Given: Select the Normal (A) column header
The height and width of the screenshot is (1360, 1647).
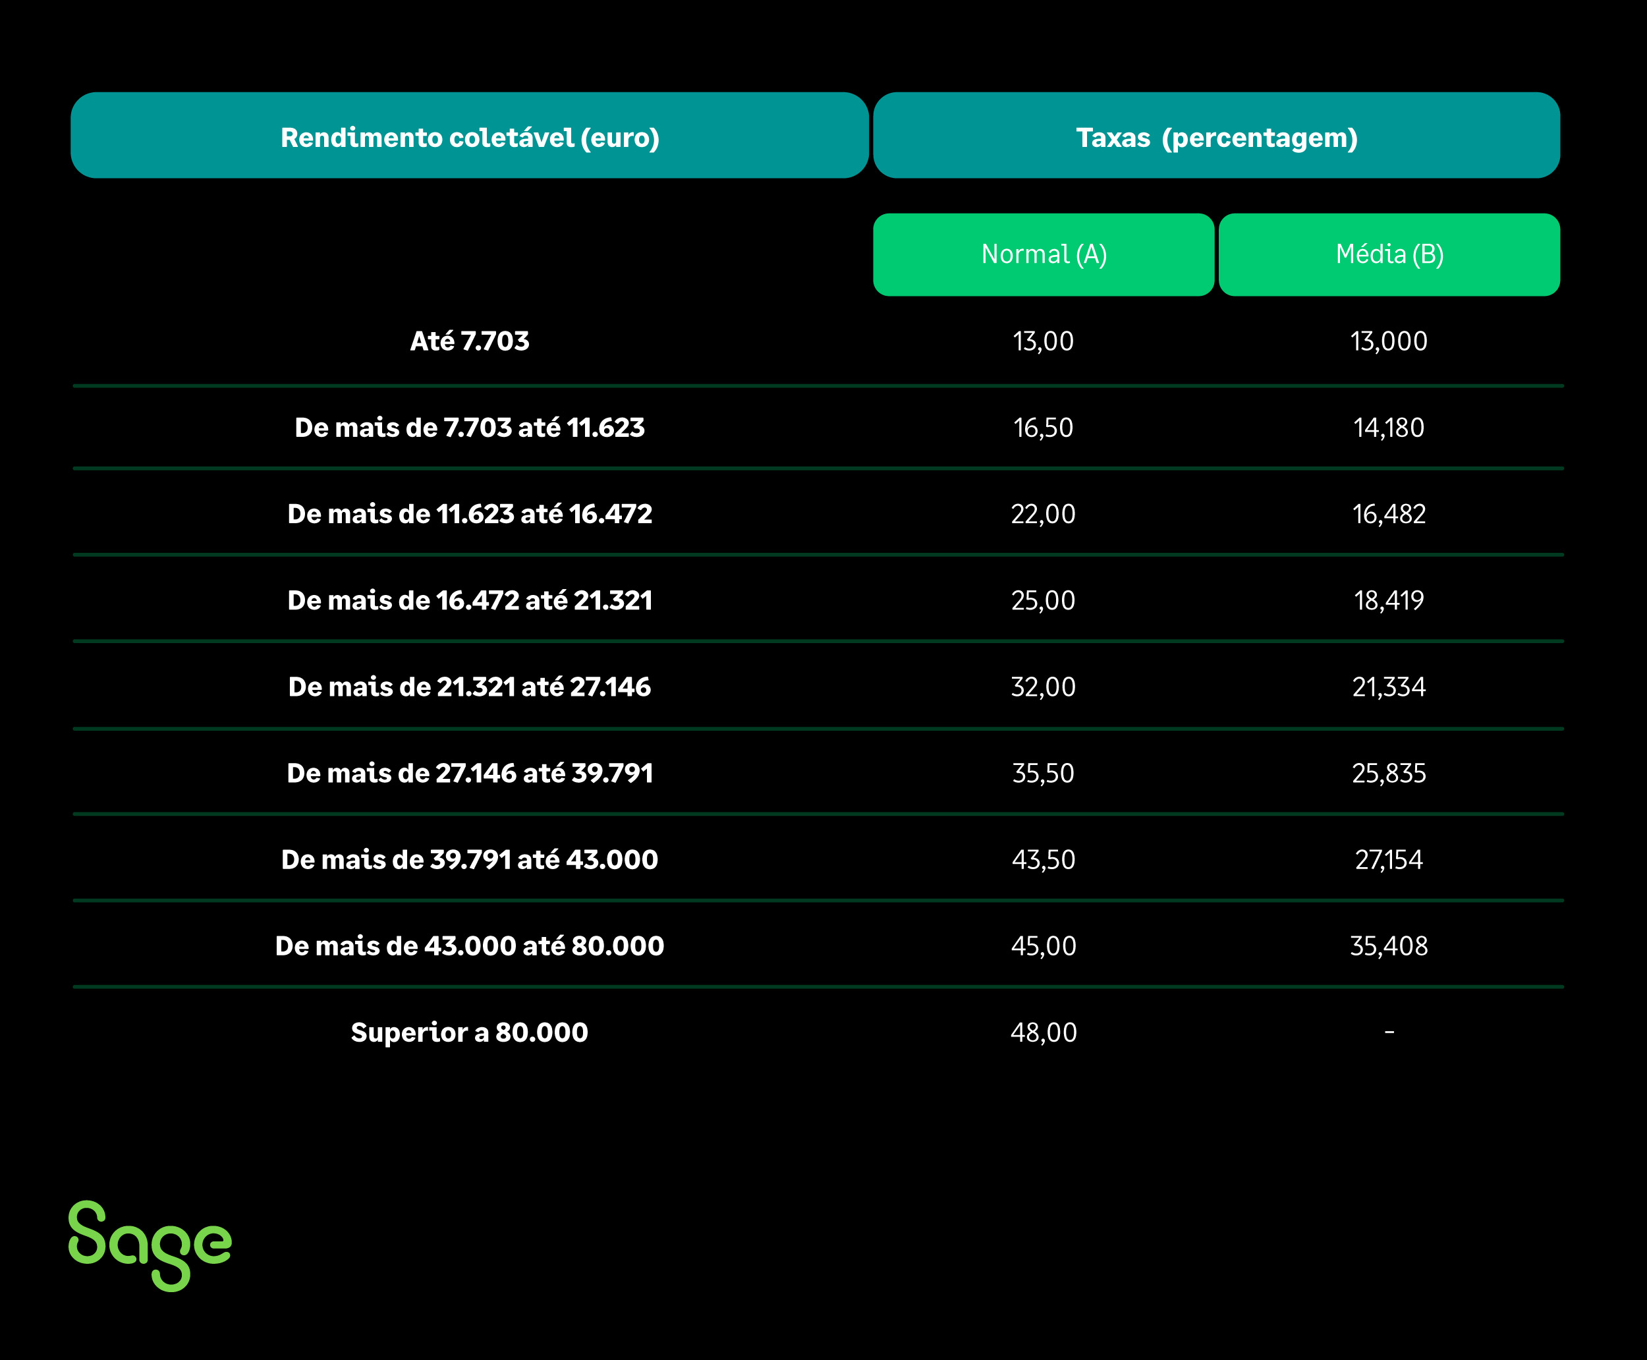Looking at the screenshot, I should click(1043, 254).
